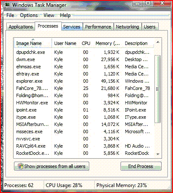
Task: Switch to the Services tab
Action: point(71,27)
